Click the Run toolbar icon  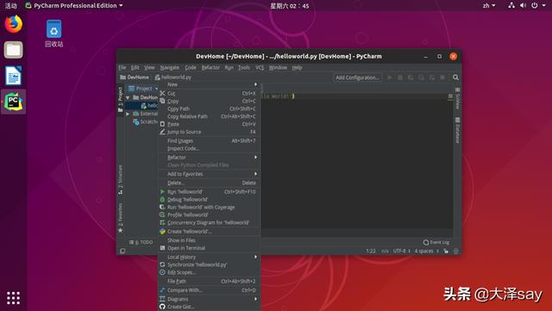pyautogui.click(x=389, y=78)
